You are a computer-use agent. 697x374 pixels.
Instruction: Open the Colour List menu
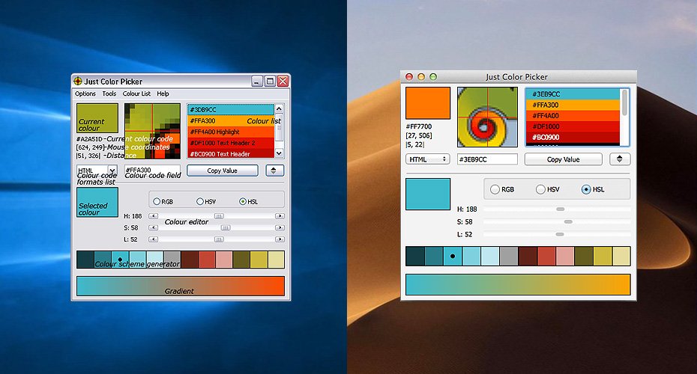click(x=136, y=93)
